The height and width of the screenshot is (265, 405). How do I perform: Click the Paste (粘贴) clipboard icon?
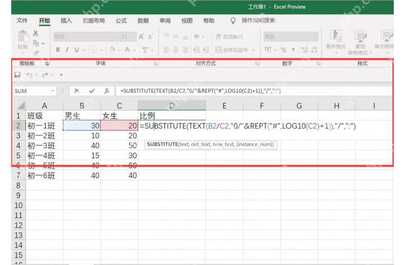(x=23, y=36)
